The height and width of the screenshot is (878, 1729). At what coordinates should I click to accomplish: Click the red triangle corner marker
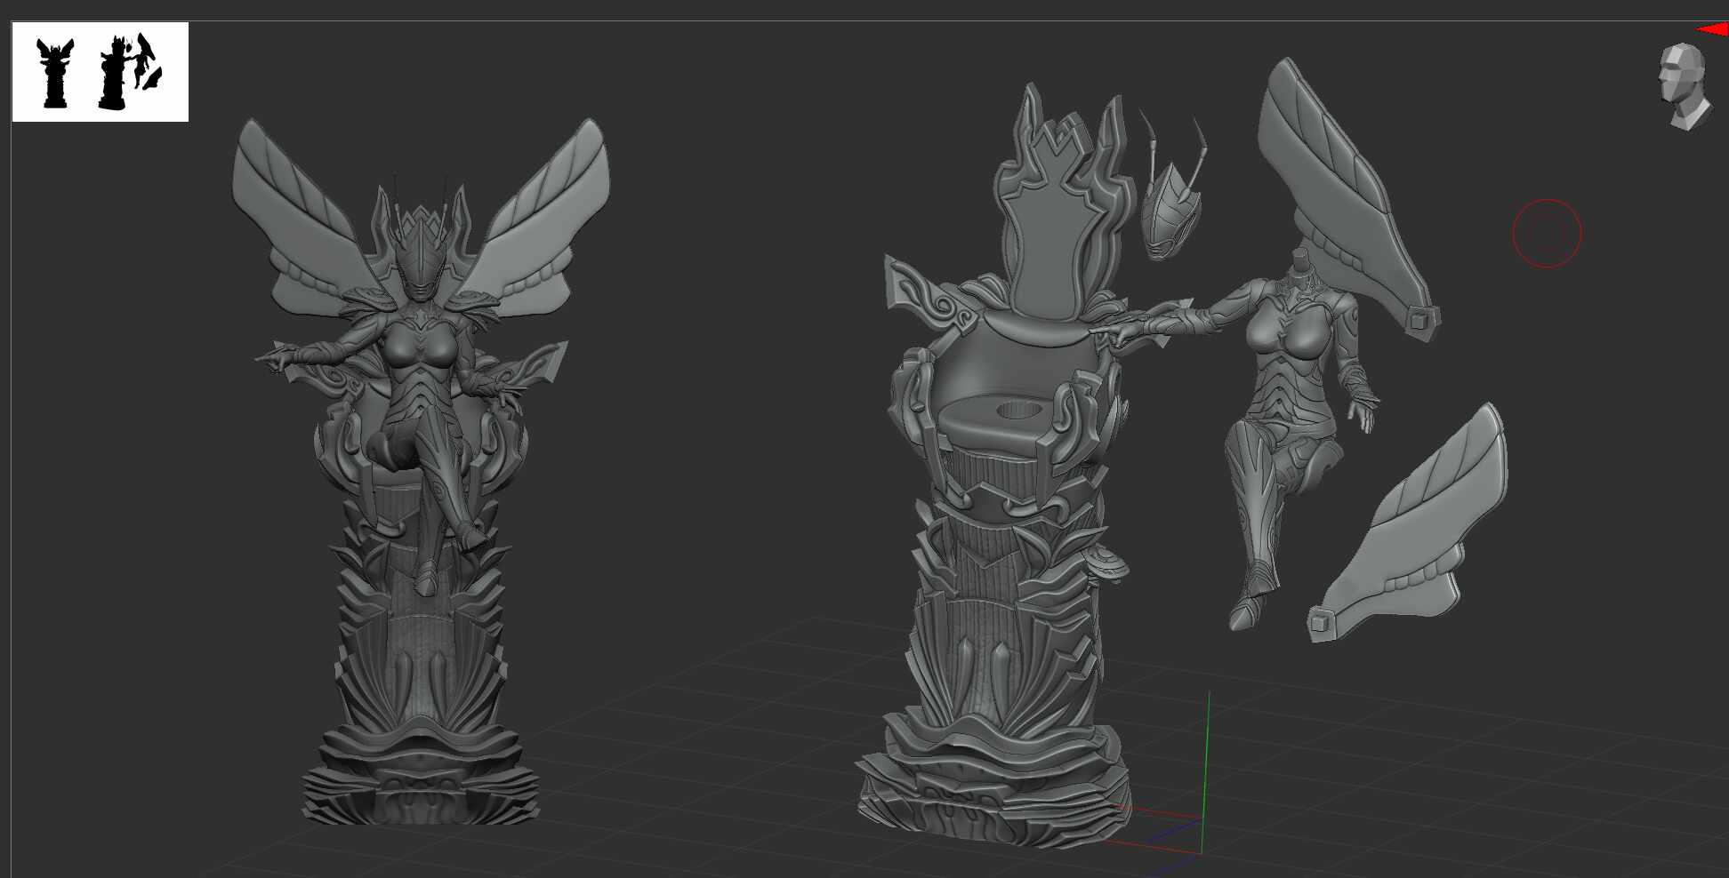(1712, 30)
